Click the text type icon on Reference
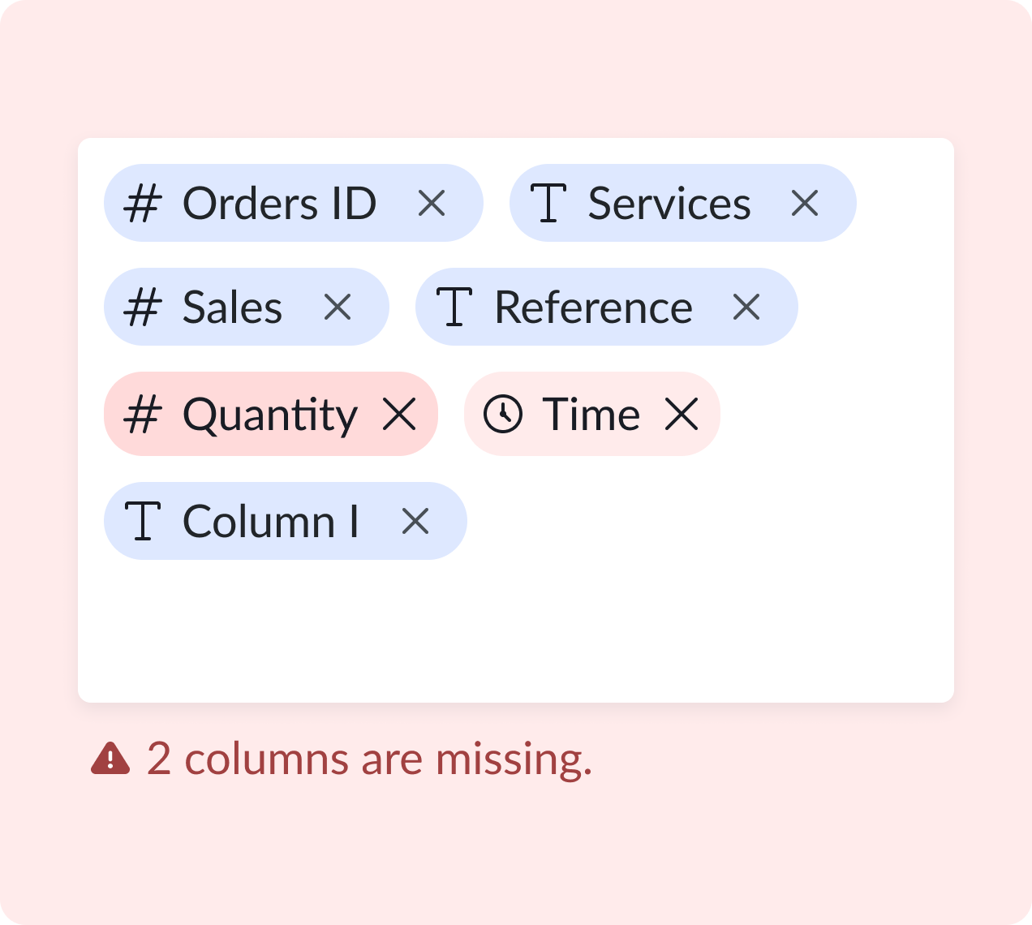 [454, 307]
